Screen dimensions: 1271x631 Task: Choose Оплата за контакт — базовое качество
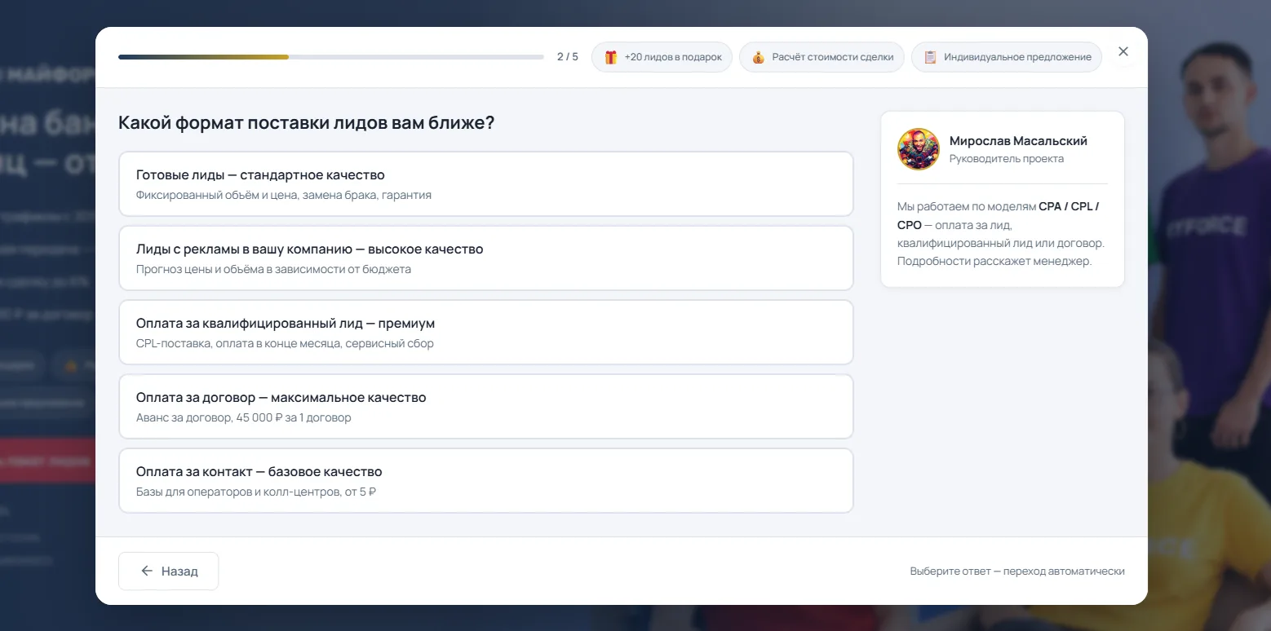pos(486,480)
